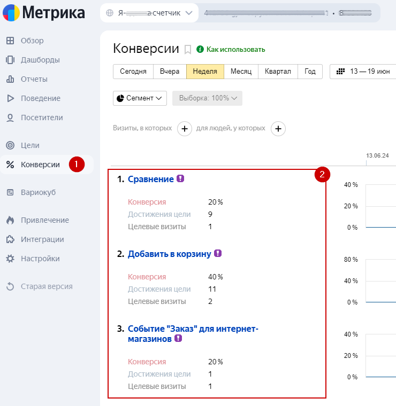Viewport: 396px width, 406px height.
Task: Open Посетители in the sidebar menu
Action: click(42, 118)
